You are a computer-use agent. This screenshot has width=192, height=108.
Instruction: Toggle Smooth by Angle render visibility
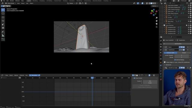[184, 68]
